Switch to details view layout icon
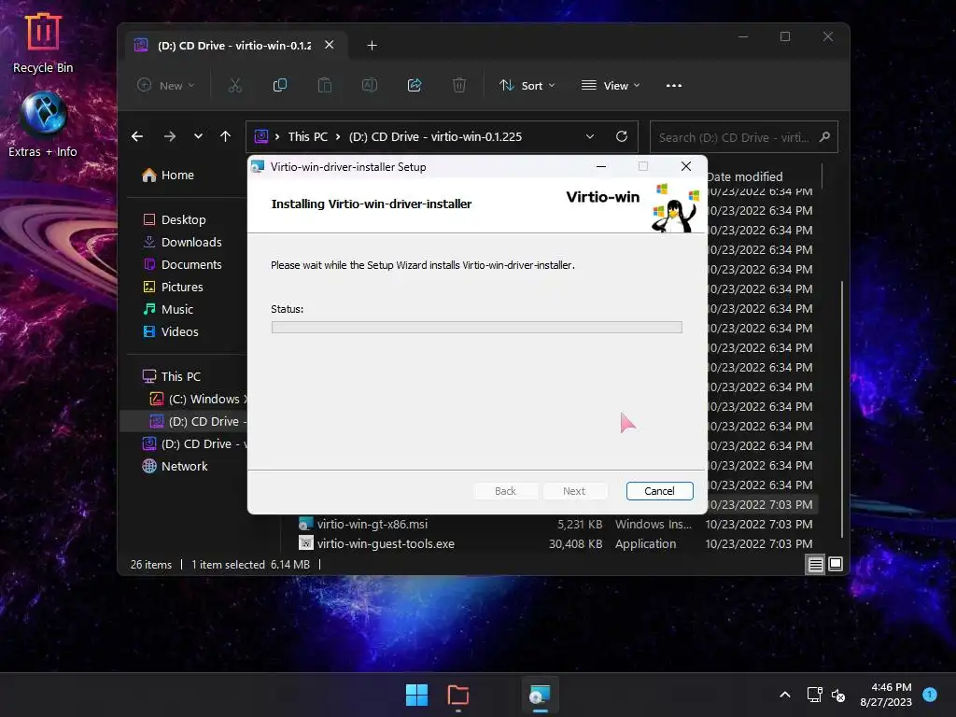956x717 pixels. [815, 565]
